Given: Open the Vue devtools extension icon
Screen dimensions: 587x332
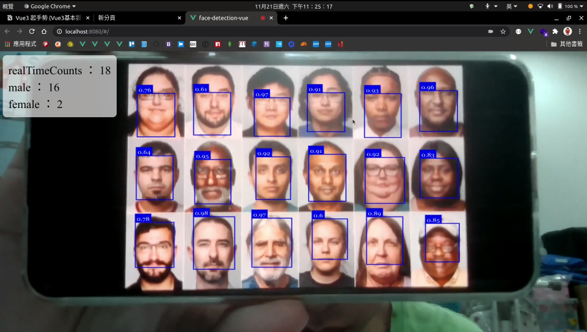Looking at the screenshot, I should point(531,31).
